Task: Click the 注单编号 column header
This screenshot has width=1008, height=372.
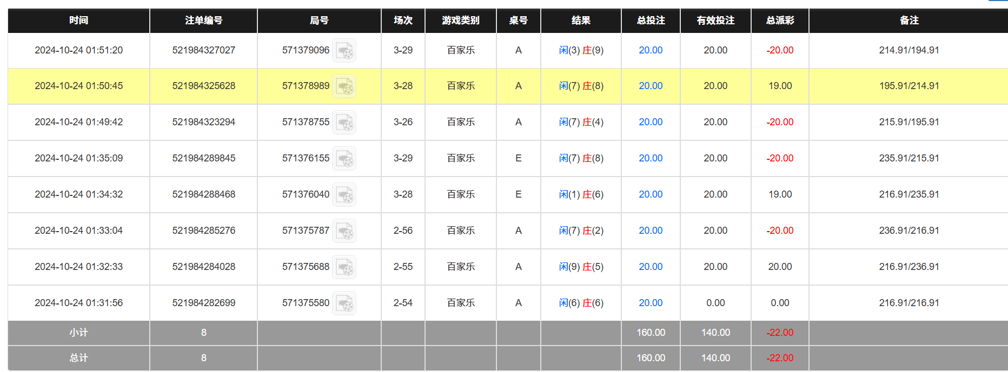Action: pyautogui.click(x=203, y=21)
